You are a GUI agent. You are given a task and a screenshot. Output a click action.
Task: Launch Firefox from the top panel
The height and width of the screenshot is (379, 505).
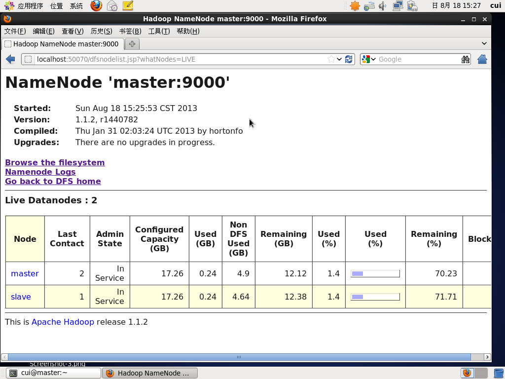point(96,5)
